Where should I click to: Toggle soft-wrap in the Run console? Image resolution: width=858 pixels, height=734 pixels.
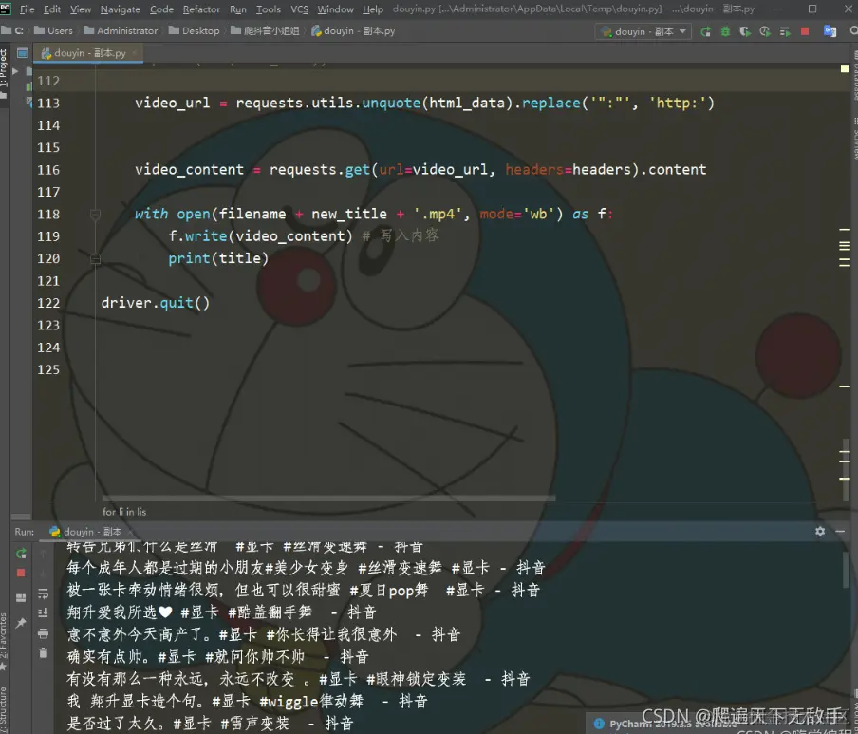[44, 593]
